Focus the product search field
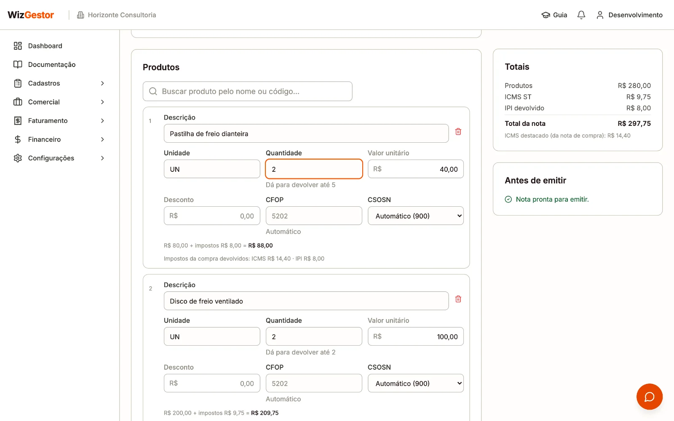This screenshot has height=421, width=674. click(x=248, y=91)
